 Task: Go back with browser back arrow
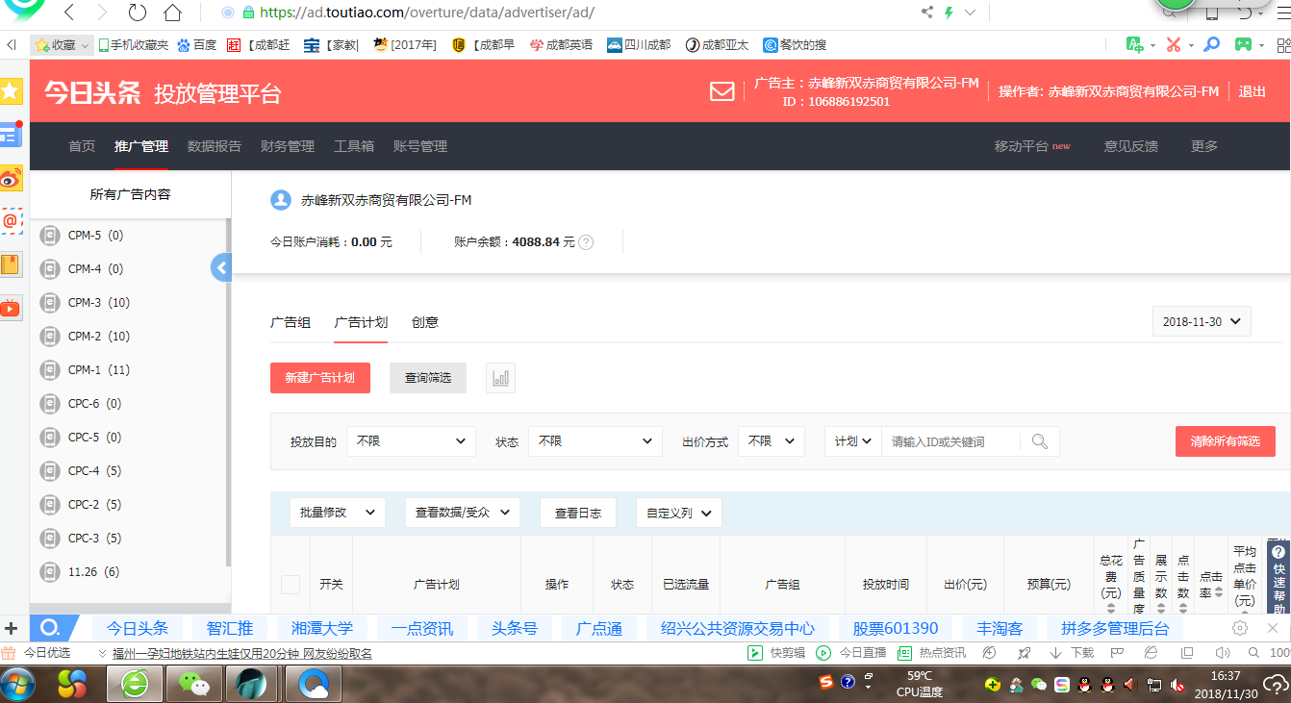click(68, 13)
